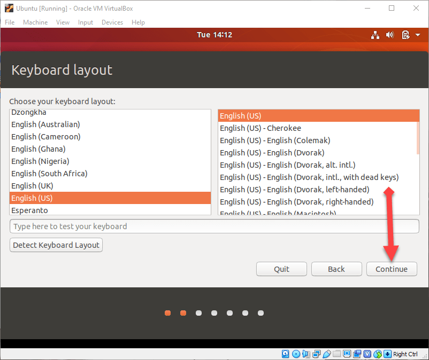Click the keyboard test input field

214,226
